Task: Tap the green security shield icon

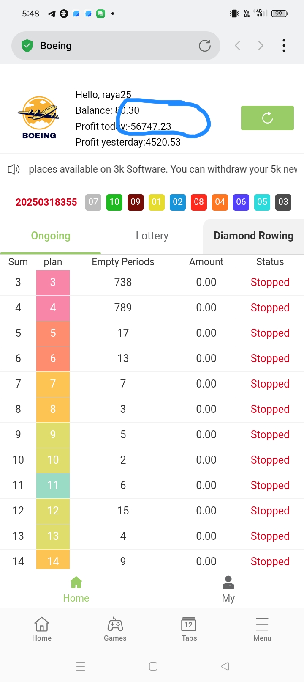Action: click(27, 46)
